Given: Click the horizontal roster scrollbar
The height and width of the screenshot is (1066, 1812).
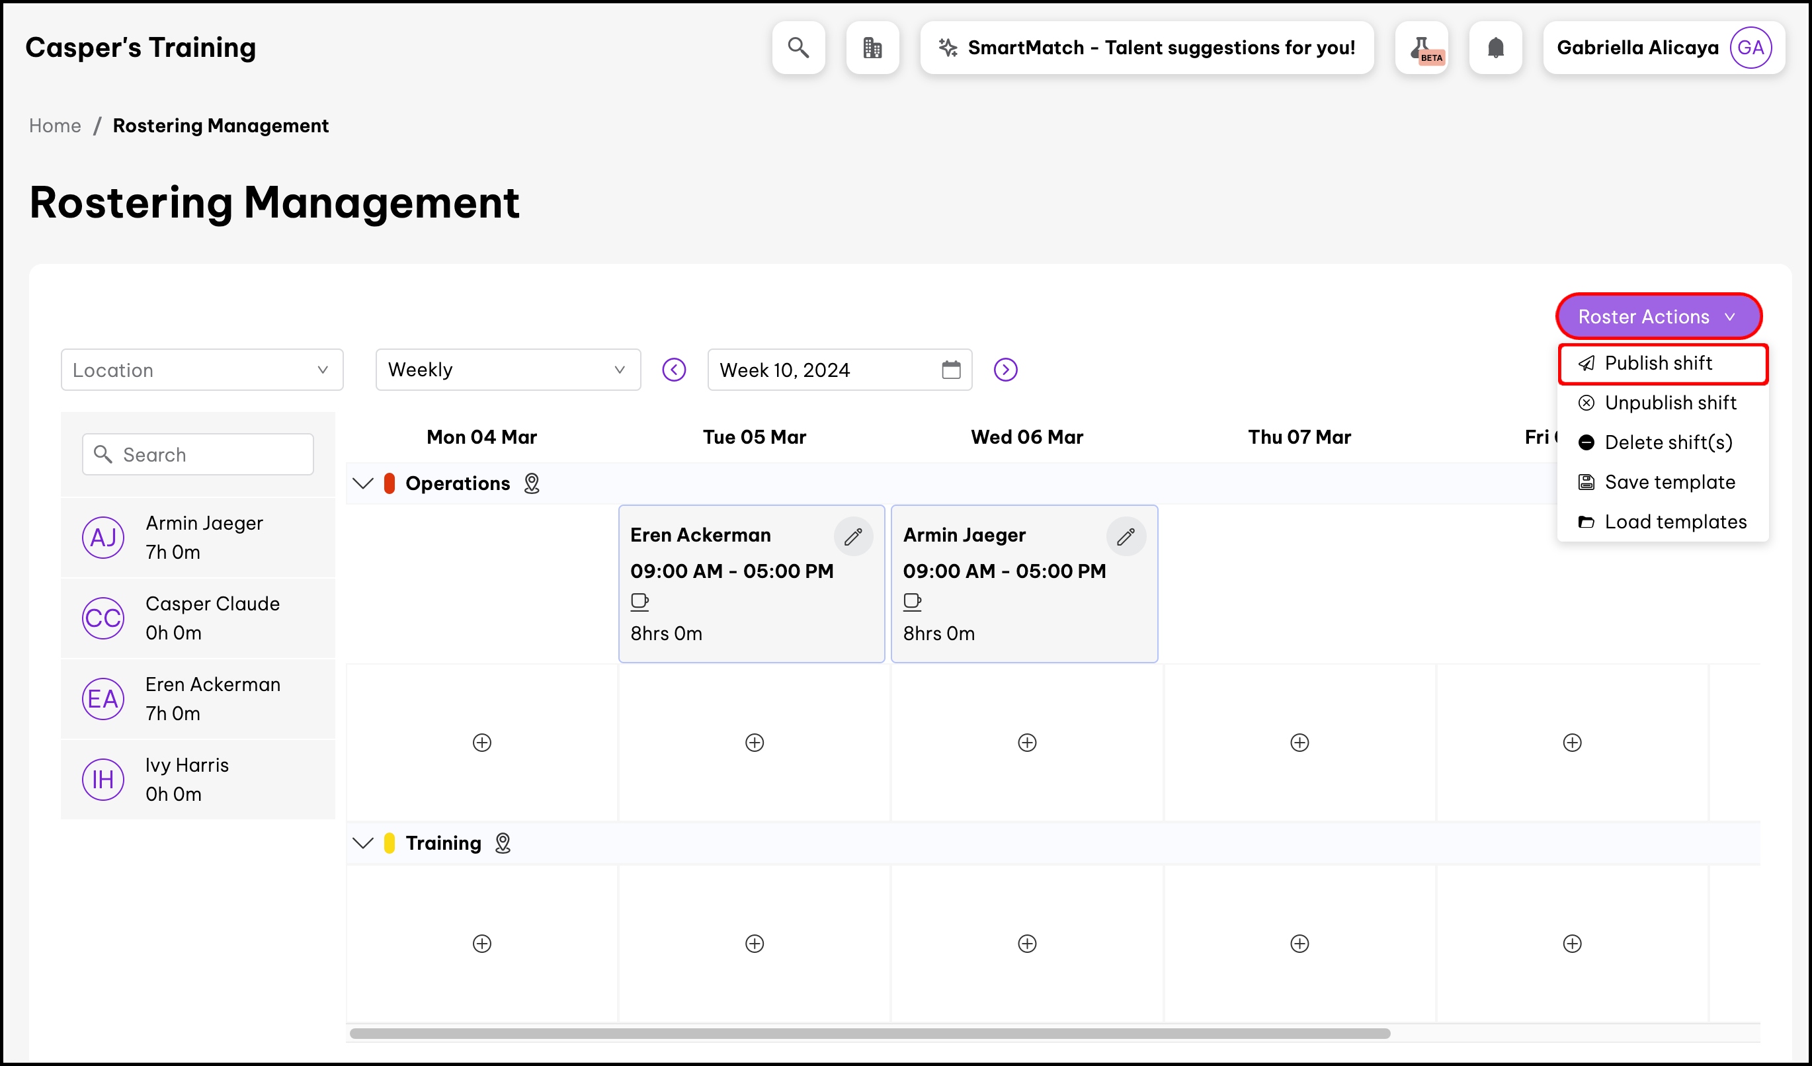Looking at the screenshot, I should click(870, 1033).
